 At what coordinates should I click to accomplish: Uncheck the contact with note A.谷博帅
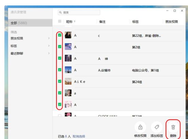click(59, 70)
